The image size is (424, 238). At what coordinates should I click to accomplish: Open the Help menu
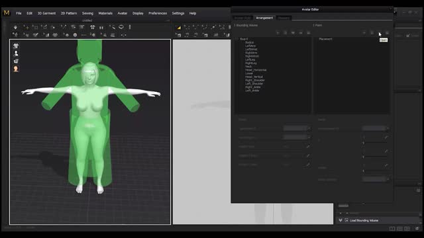coord(193,13)
